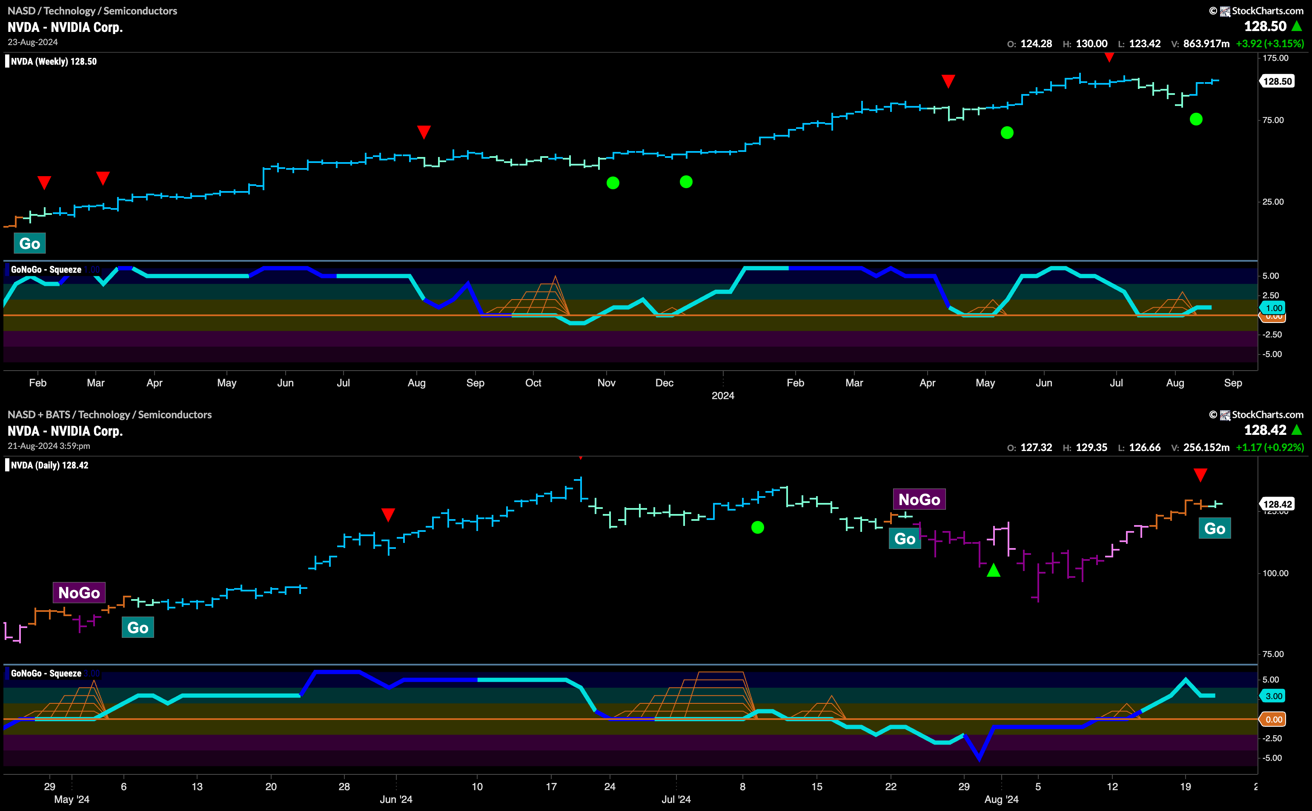Click the daily chart NoGo label near May 2024
Image resolution: width=1312 pixels, height=811 pixels.
[x=79, y=593]
